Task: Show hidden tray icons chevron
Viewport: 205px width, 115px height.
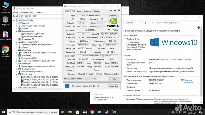Action: [169, 112]
